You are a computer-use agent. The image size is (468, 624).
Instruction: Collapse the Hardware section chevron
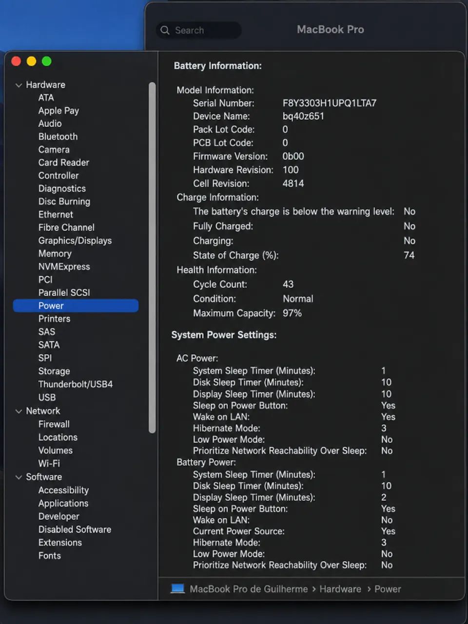[19, 85]
